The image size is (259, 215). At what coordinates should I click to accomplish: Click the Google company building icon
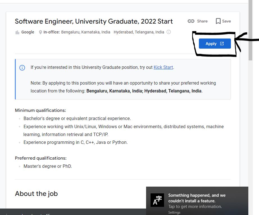[x=17, y=32]
